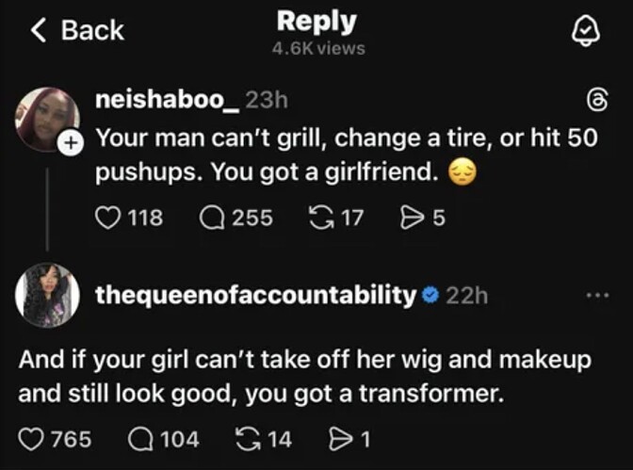The width and height of the screenshot is (633, 470).
Task: Tap the 4.6K views counter
Action: click(318, 49)
